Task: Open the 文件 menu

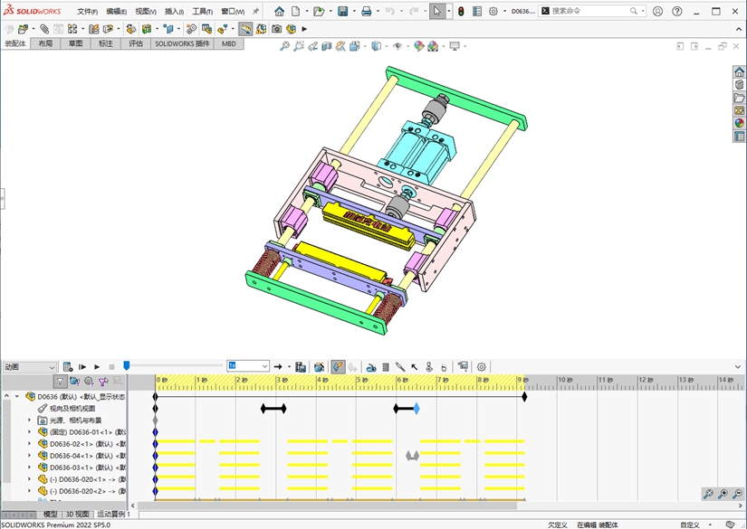Action: pyautogui.click(x=87, y=12)
